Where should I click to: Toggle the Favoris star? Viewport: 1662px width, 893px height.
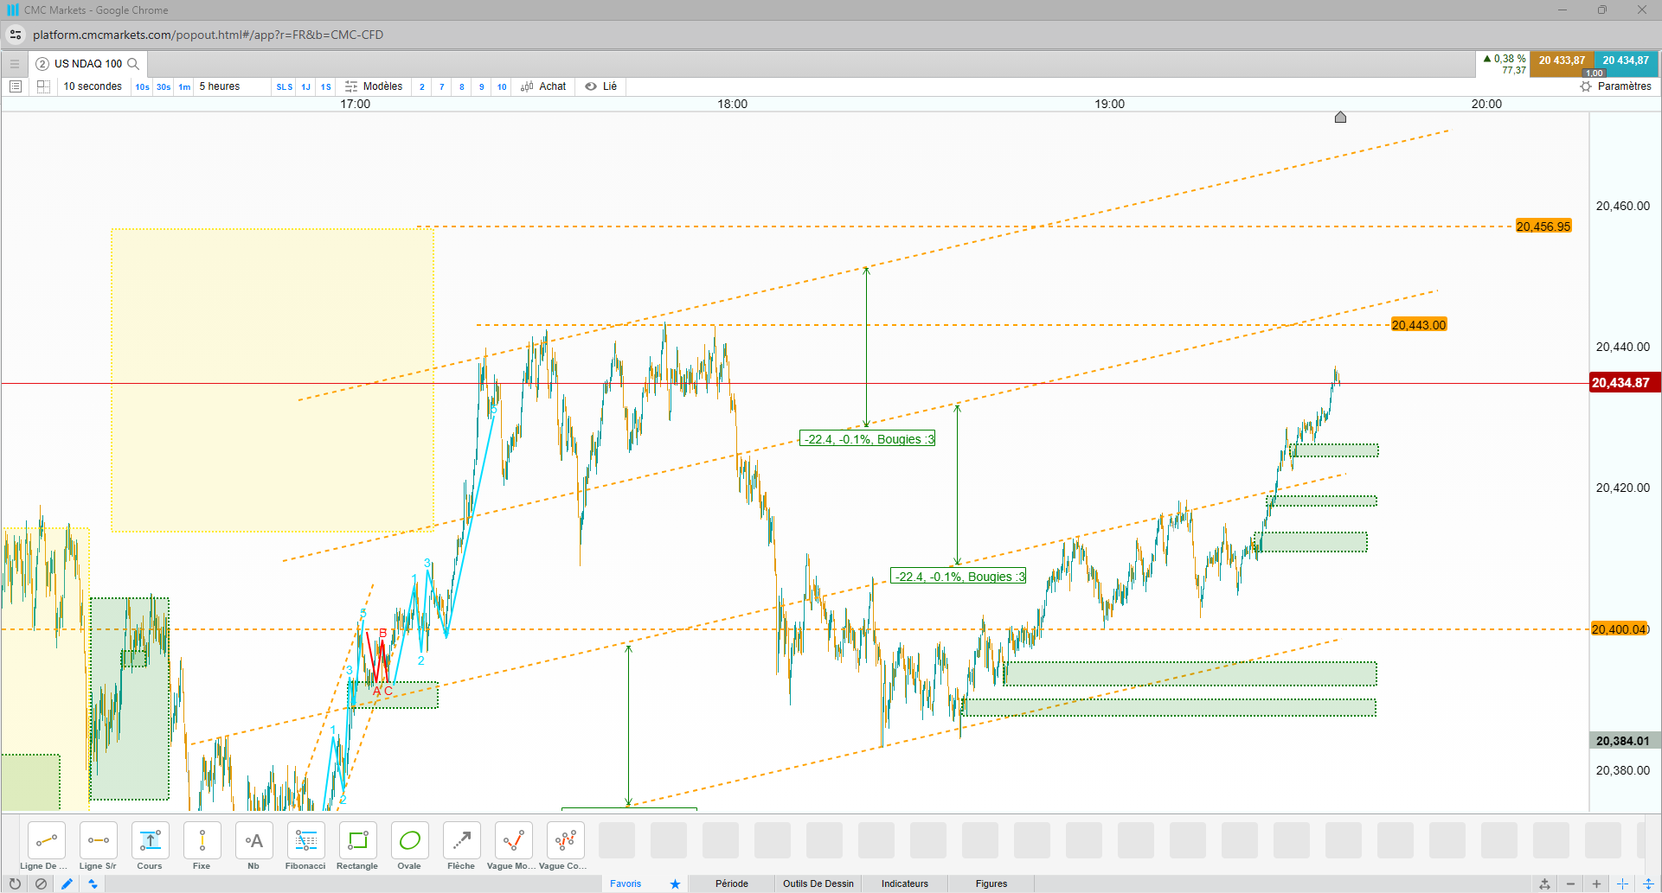[x=675, y=883]
